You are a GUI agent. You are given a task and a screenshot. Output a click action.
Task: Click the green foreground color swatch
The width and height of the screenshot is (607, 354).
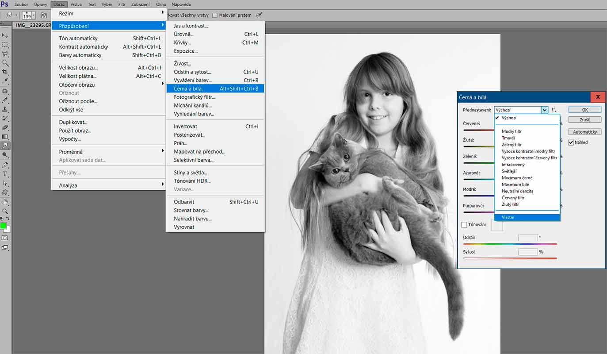4,226
